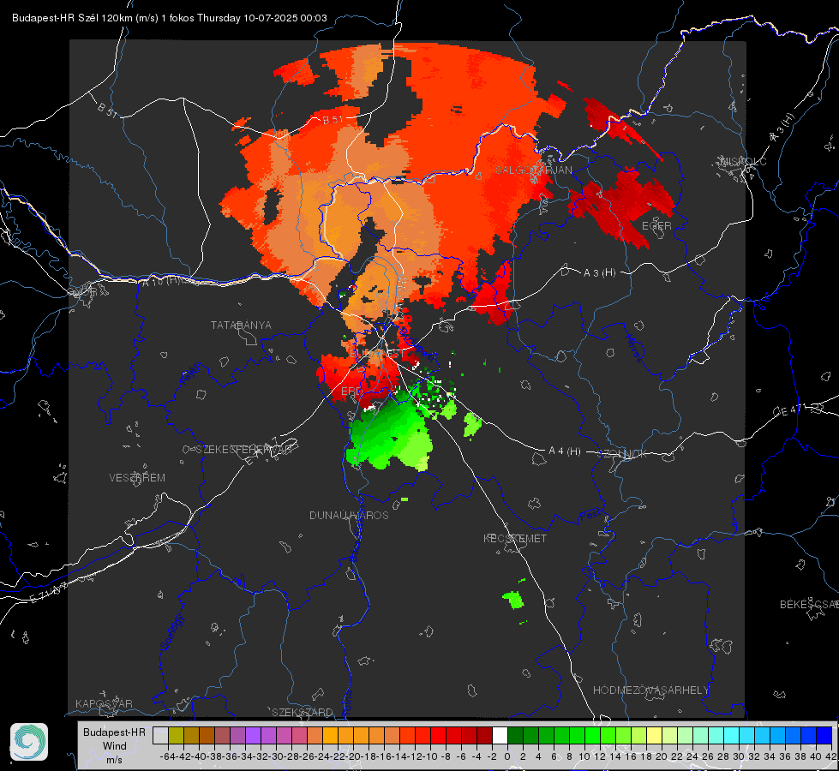Click the dark red echo patch beside Eger
This screenshot has height=771, width=839.
coord(623,206)
